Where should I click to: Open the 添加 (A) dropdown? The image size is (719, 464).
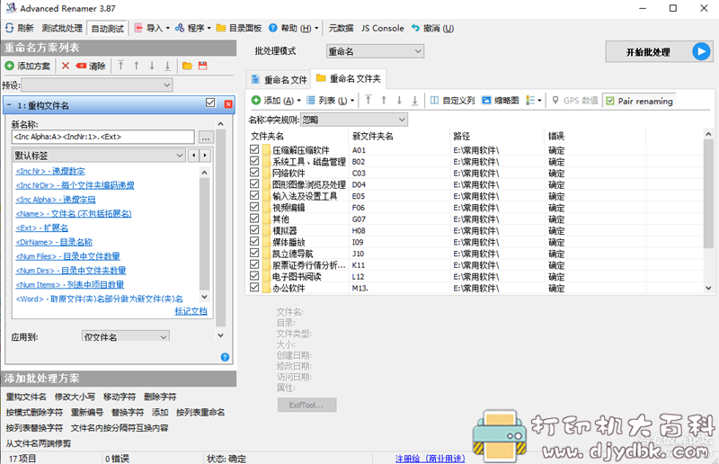(276, 101)
